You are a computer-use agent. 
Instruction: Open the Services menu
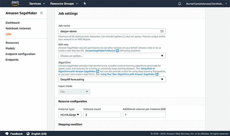pyautogui.click(x=37, y=4)
